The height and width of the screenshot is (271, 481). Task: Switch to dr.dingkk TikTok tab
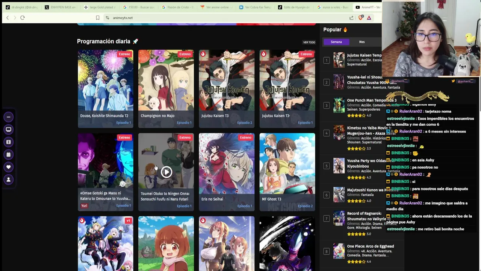point(22,7)
